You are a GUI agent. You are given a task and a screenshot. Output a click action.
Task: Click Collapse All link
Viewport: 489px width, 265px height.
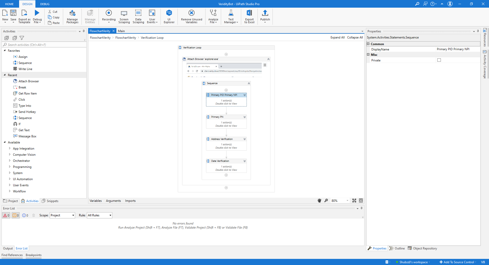coord(355,37)
